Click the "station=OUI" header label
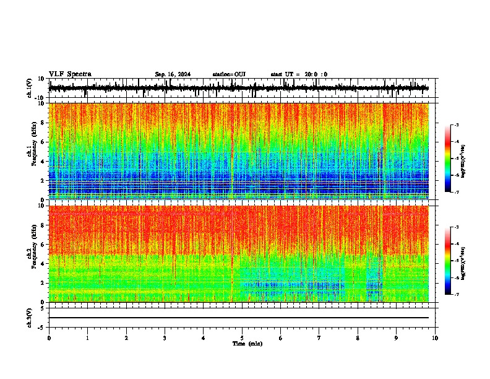Viewport: 490px width, 379px height. click(229, 74)
